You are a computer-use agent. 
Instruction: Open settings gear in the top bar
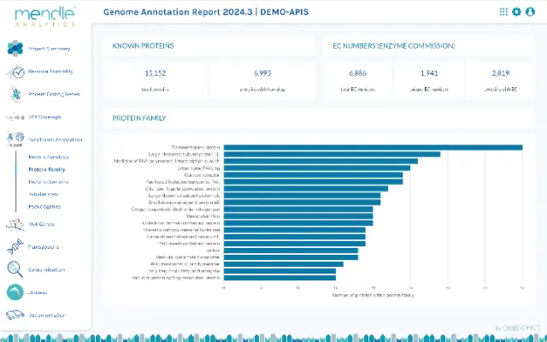[x=516, y=12]
